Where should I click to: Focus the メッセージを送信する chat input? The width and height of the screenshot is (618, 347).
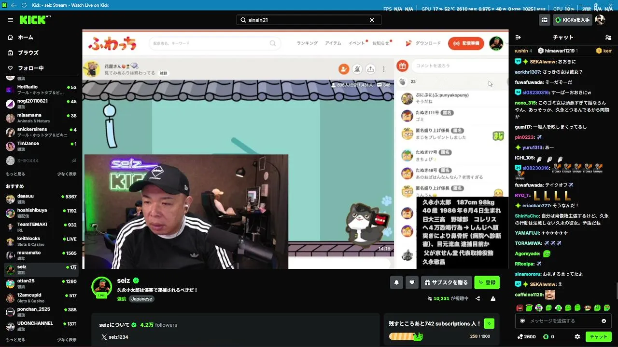coord(562,321)
